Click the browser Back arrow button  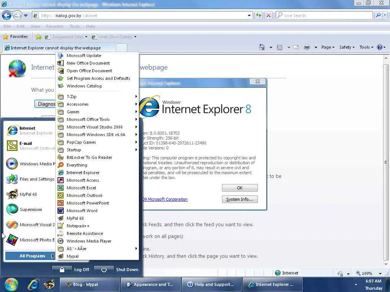point(7,15)
